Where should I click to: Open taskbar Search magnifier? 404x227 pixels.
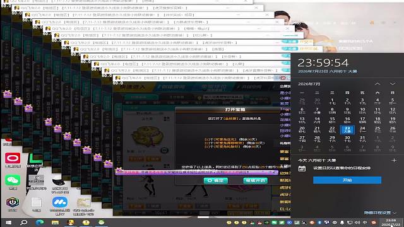coord(24,223)
